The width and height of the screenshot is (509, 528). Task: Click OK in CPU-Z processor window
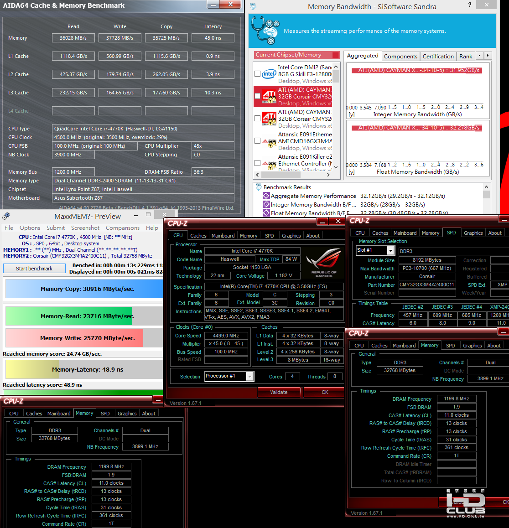(x=324, y=392)
